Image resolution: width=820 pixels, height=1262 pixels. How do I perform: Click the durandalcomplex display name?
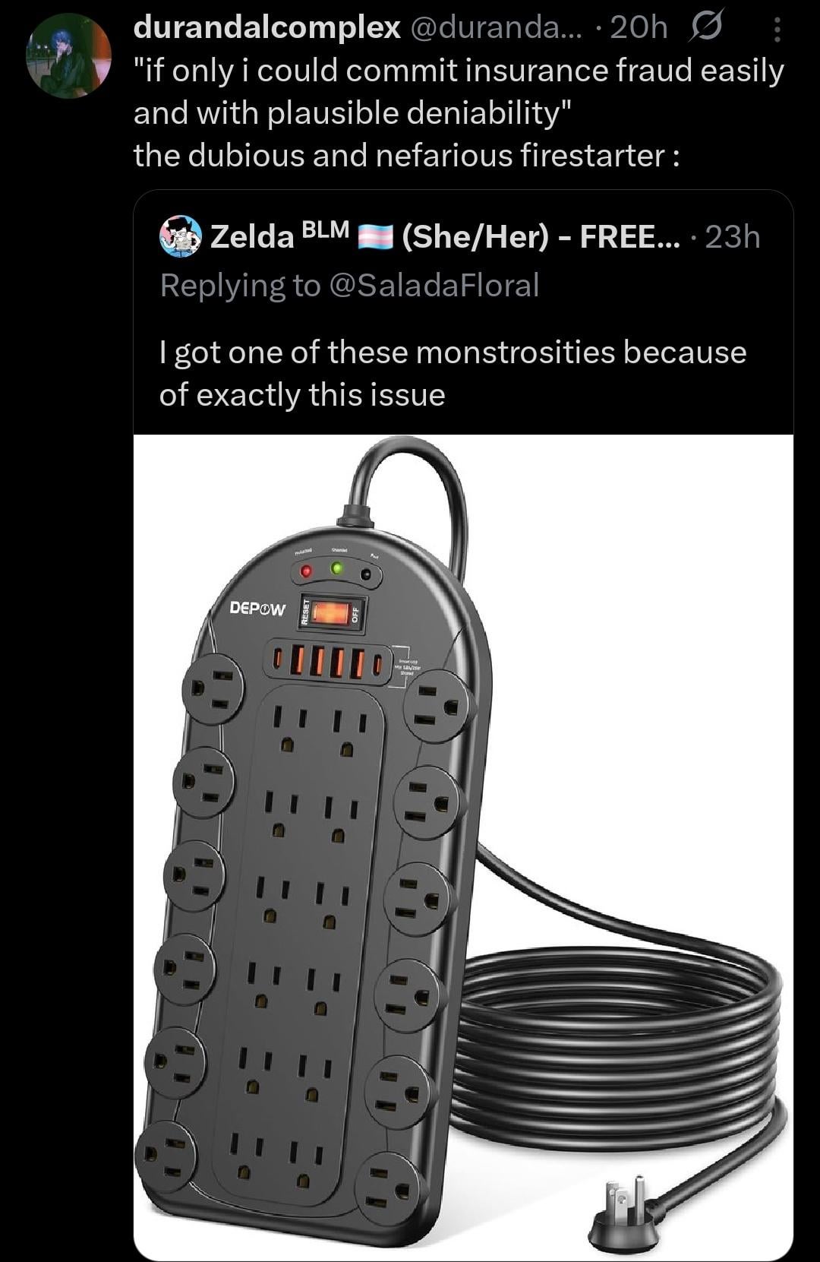[x=266, y=27]
